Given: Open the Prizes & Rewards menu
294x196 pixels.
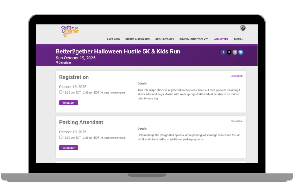Looking at the screenshot, I should point(138,39).
